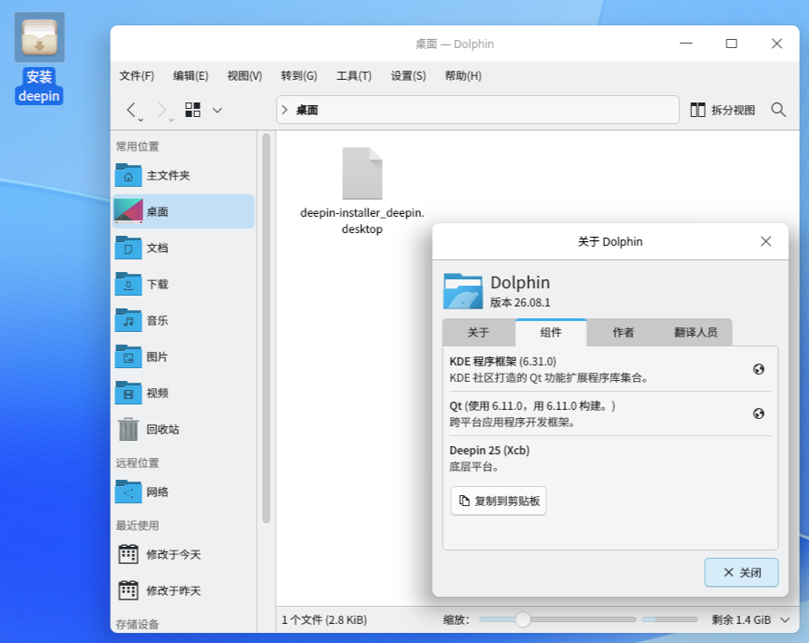The image size is (809, 643).
Task: Open the 视图(V) menu
Action: tap(245, 76)
